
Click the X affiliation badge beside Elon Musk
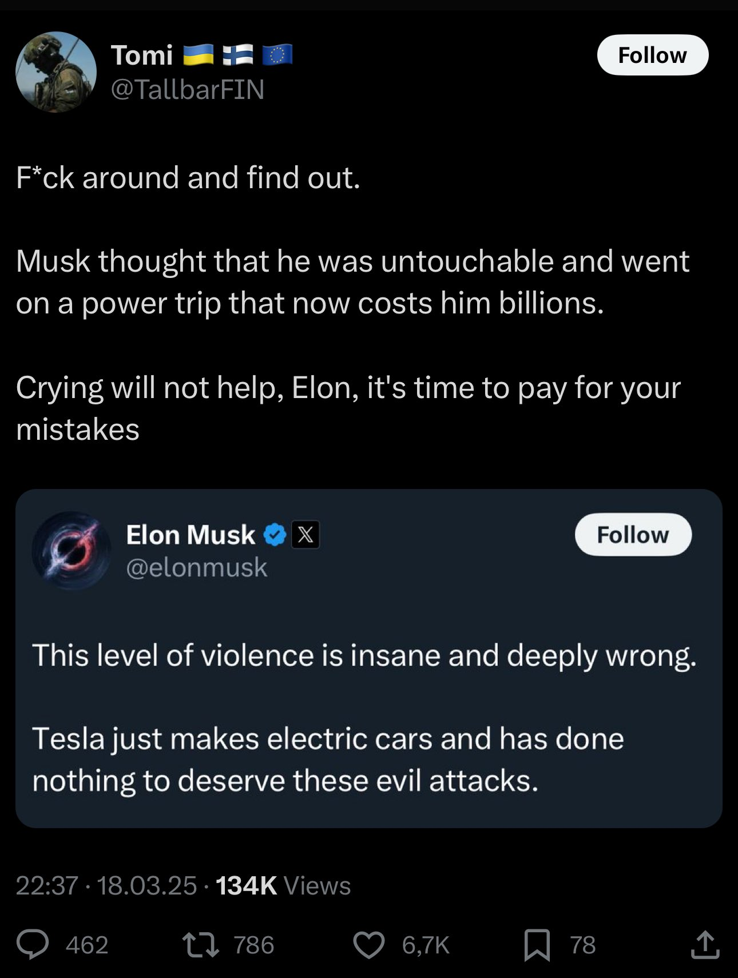pos(305,535)
